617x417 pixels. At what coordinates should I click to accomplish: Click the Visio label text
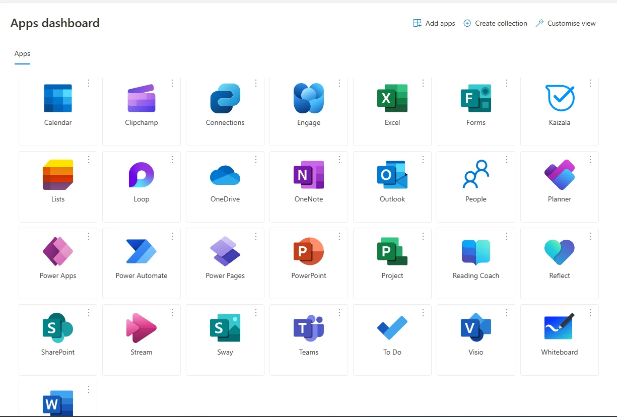click(x=476, y=352)
